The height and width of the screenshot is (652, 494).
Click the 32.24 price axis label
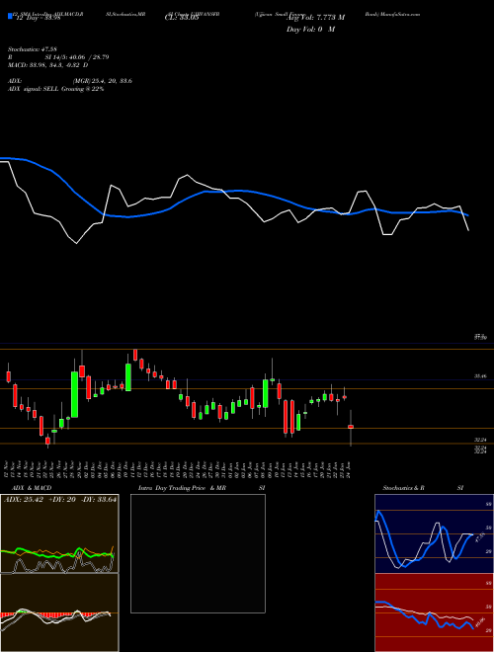click(x=481, y=440)
